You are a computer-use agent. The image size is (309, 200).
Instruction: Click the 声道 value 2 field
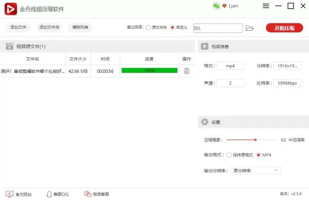pyautogui.click(x=230, y=83)
